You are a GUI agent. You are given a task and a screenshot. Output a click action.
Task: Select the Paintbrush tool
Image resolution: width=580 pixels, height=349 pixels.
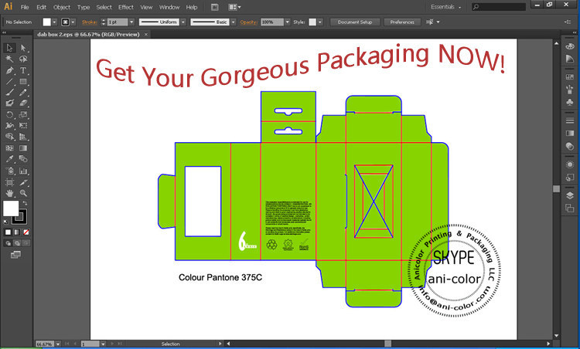[x=9, y=93]
